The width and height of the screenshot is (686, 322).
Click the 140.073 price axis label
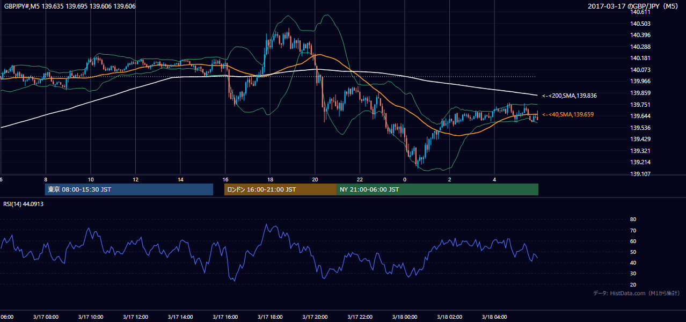641,70
